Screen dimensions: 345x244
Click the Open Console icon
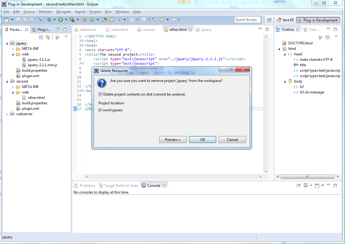[317, 185]
